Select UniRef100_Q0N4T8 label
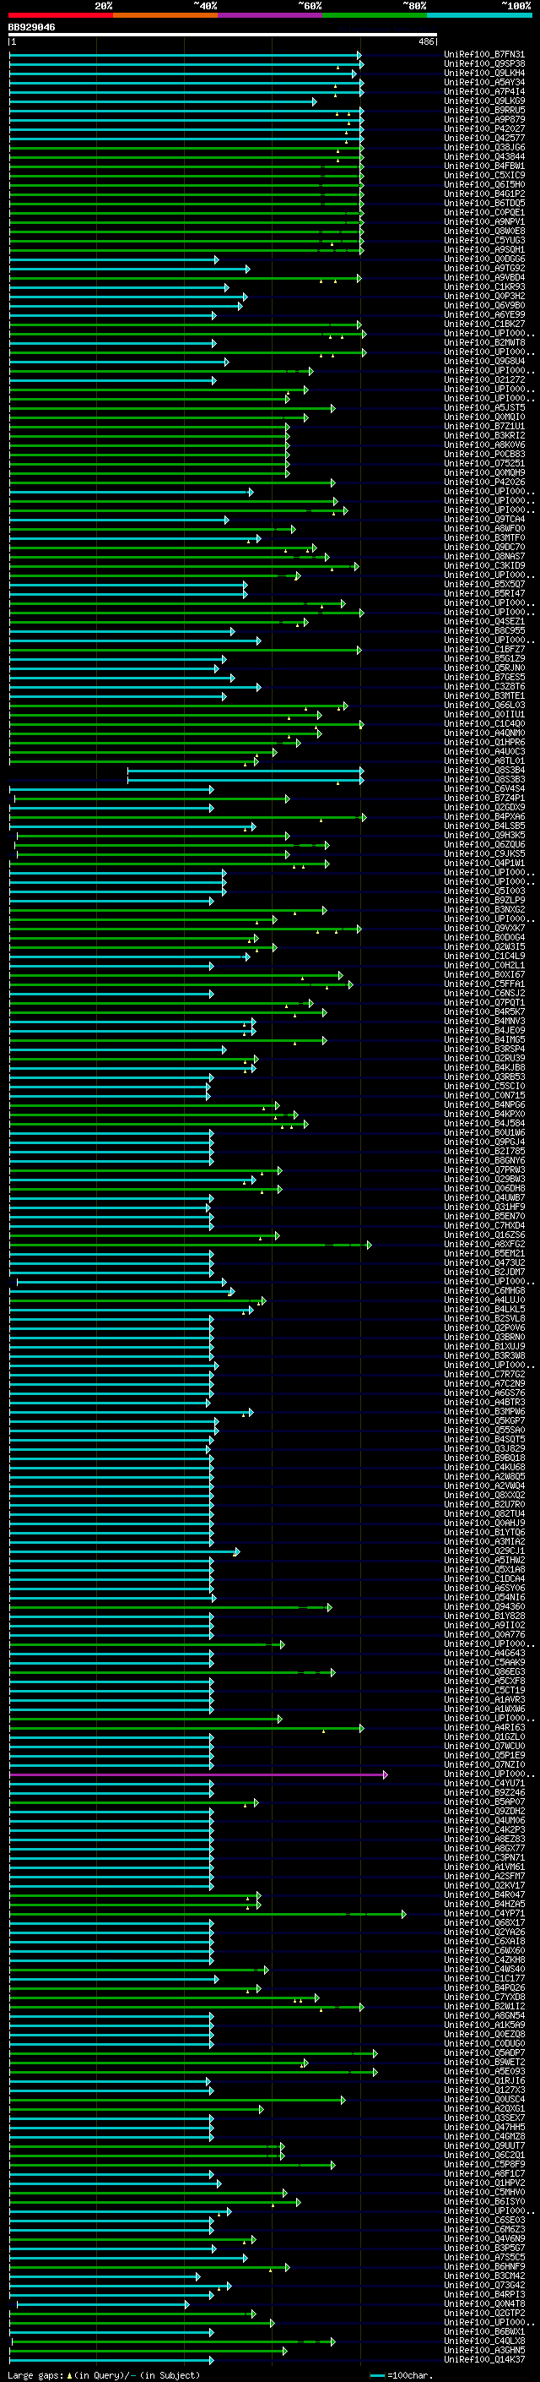Image resolution: width=540 pixels, height=2382 pixels. click(484, 2304)
